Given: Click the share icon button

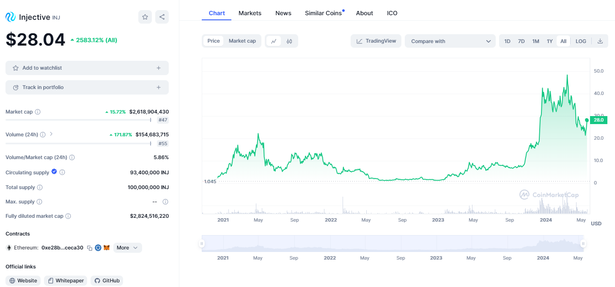Looking at the screenshot, I should tap(162, 17).
